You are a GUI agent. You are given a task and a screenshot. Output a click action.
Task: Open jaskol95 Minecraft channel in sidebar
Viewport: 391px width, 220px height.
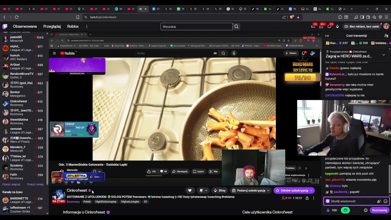point(24,39)
